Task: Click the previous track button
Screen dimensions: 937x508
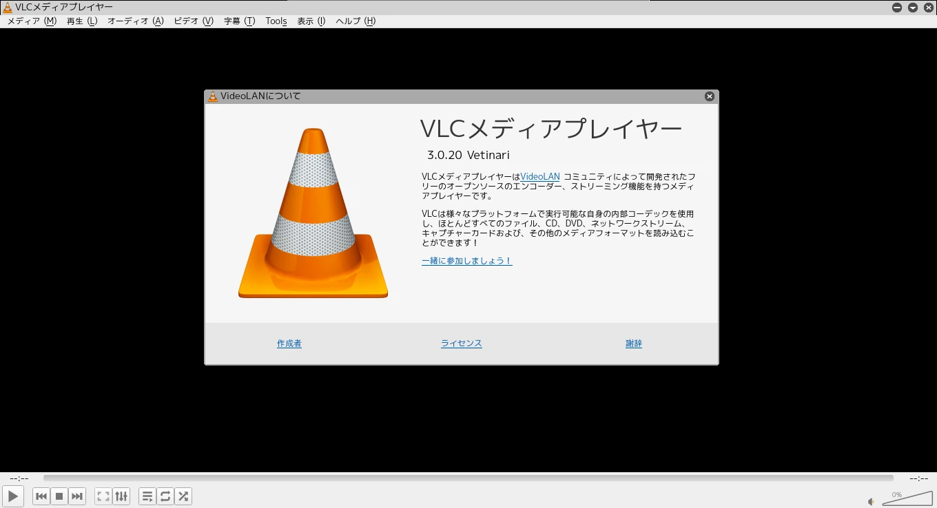Action: pos(41,496)
